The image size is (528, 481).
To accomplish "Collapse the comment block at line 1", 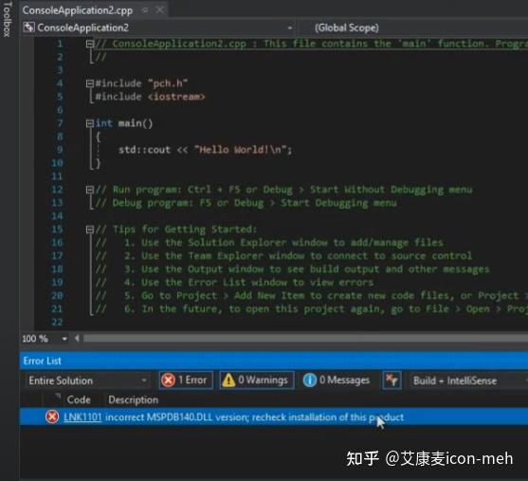I will [x=89, y=44].
